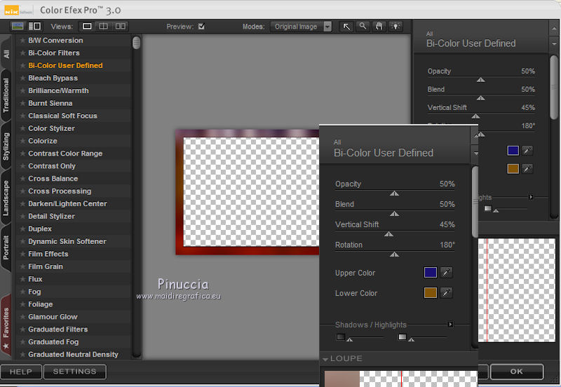Viewport: 561px width, 387px height.
Task: Click the framed image in preview area
Action: tap(248, 191)
